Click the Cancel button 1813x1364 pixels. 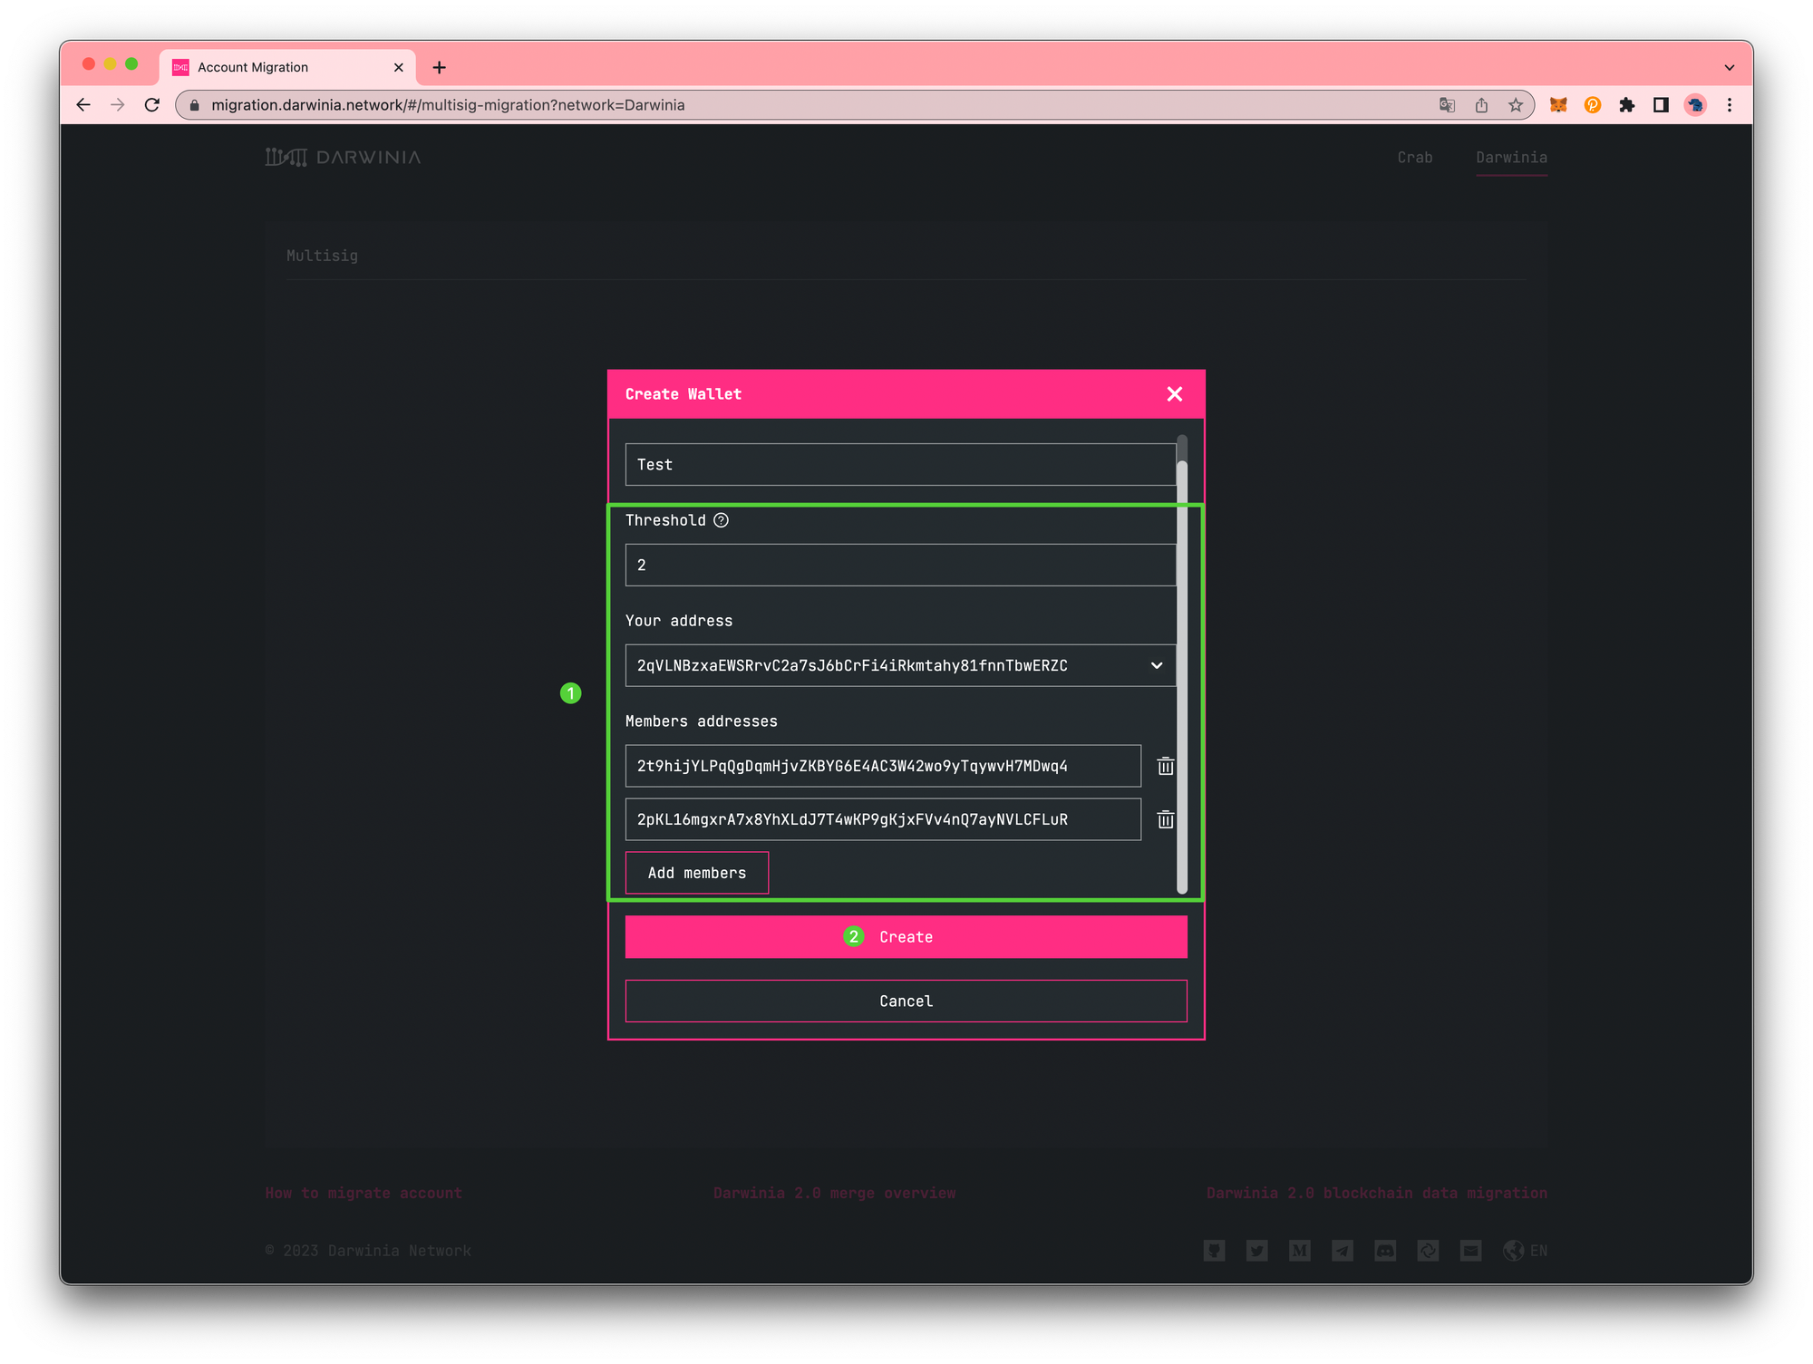coord(906,1001)
